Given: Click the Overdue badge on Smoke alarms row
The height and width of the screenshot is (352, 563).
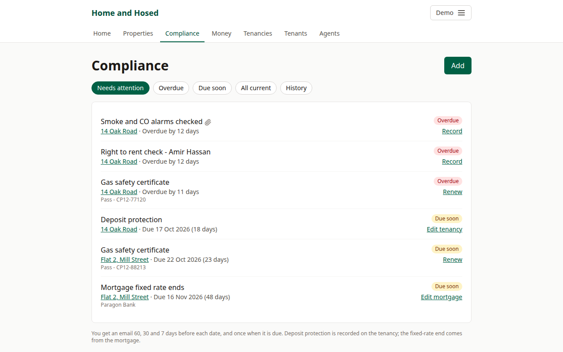Looking at the screenshot, I should coord(448,121).
